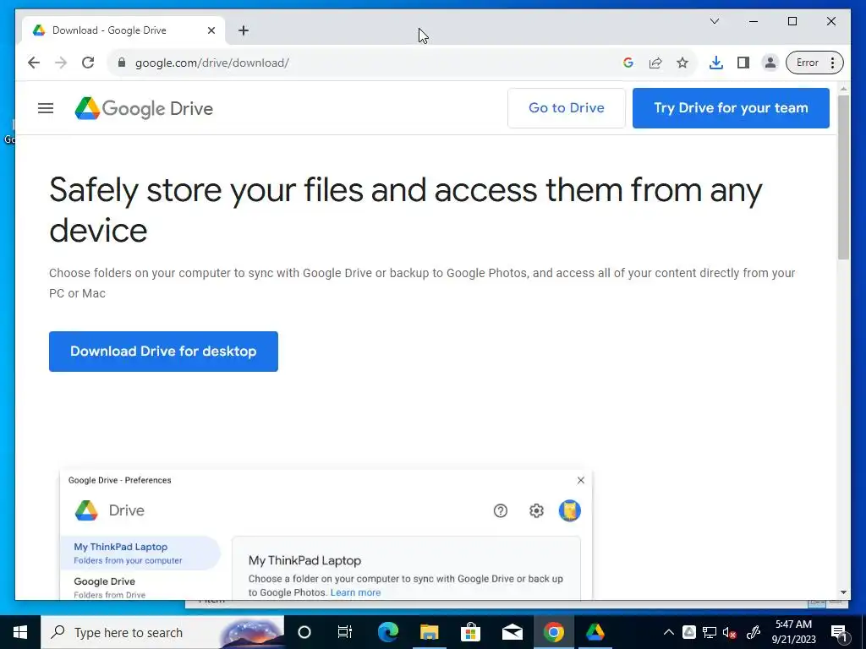This screenshot has width=866, height=649.
Task: Click Google Drive tray icon
Action: 688,632
